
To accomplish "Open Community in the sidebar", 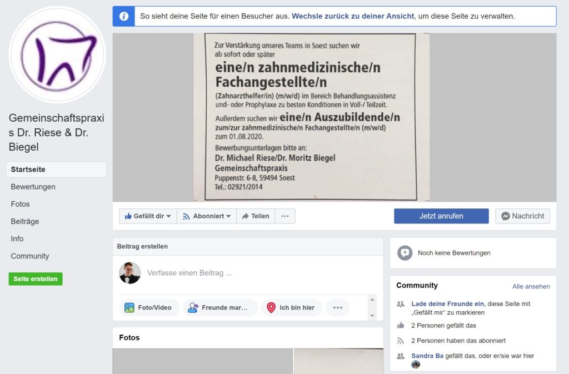I will pos(30,256).
